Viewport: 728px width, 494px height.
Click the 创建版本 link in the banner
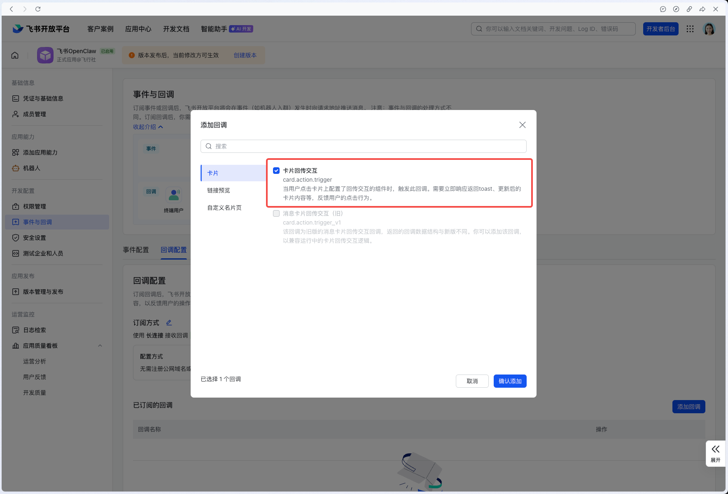pos(245,55)
